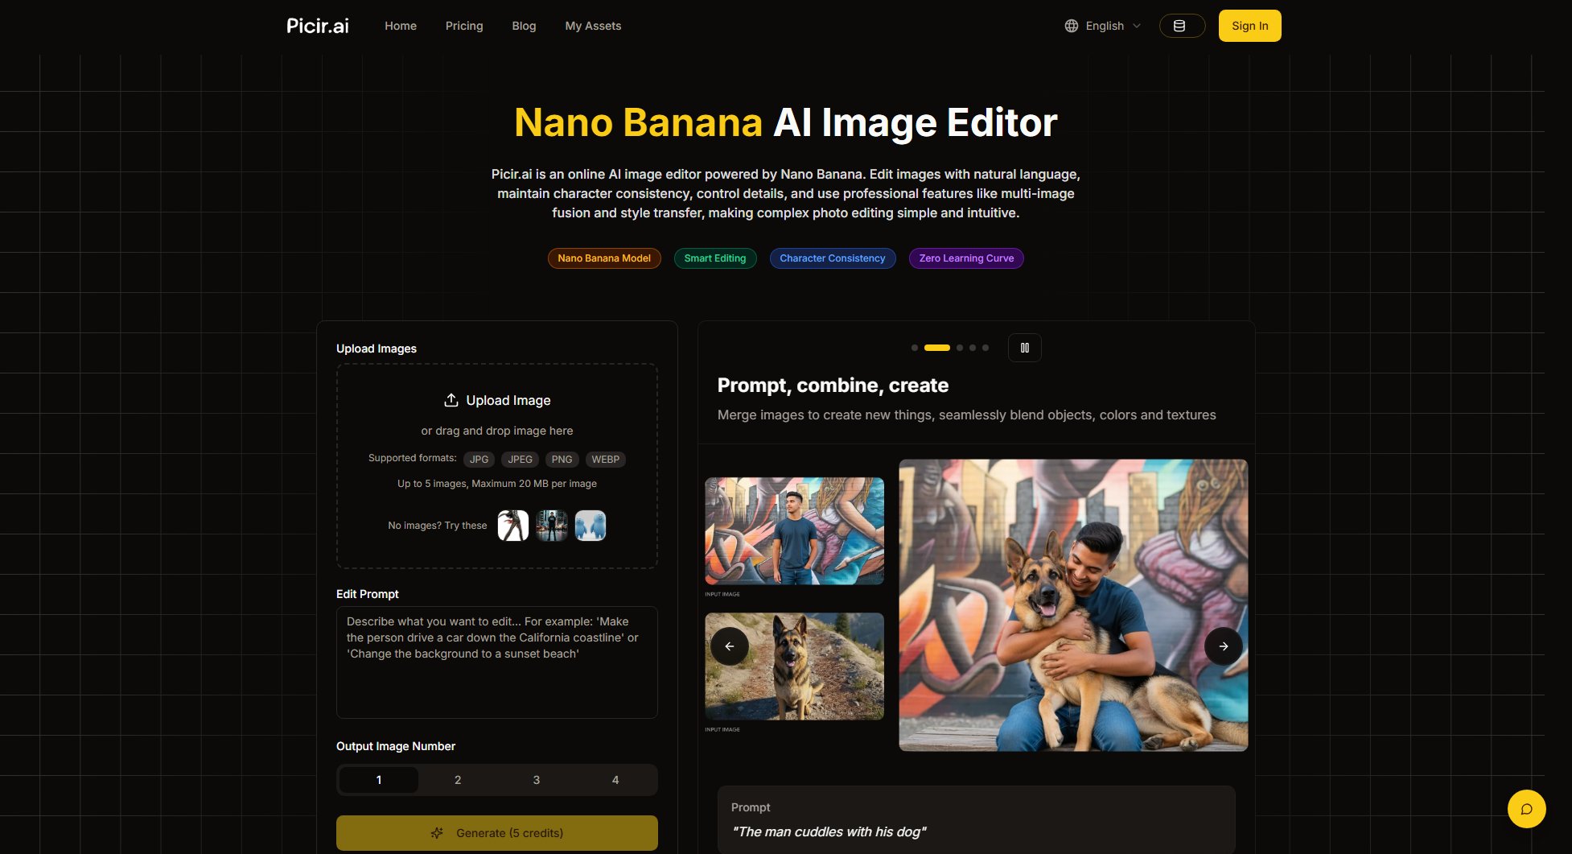The width and height of the screenshot is (1572, 854).
Task: Select output image number 3
Action: (x=537, y=780)
